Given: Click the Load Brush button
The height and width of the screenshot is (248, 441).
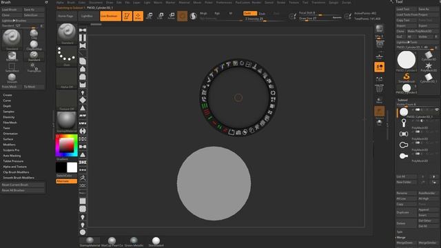Looking at the screenshot, I should click(12, 10).
